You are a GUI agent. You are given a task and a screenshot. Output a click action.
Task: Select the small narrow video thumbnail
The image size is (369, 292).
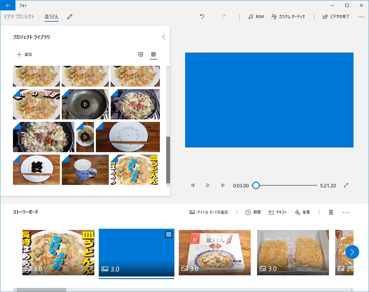click(85, 137)
